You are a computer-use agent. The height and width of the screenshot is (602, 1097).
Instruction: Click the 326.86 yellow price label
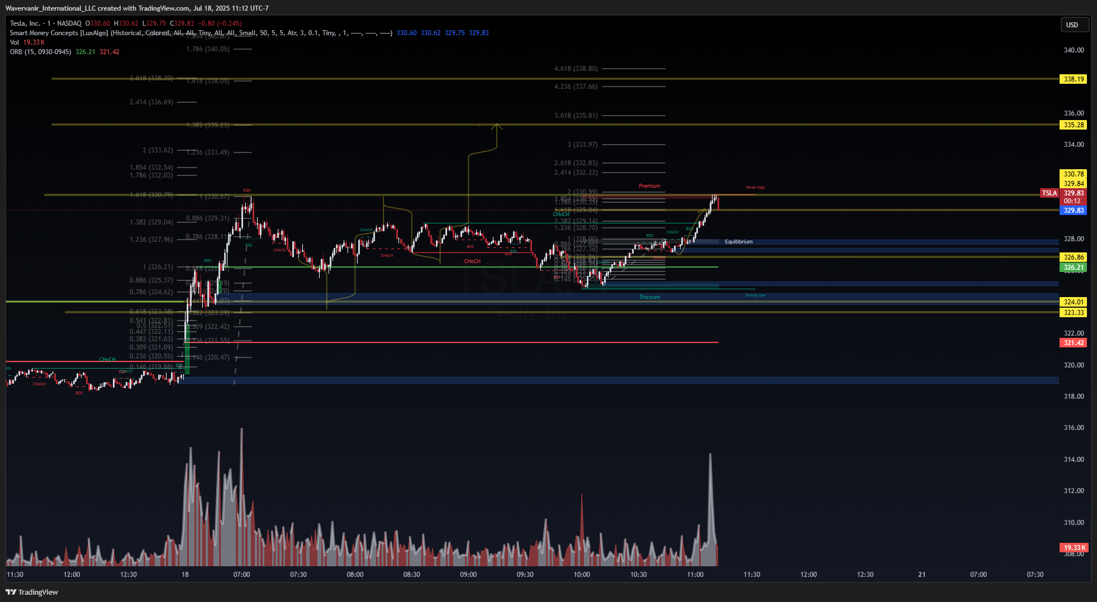1074,257
